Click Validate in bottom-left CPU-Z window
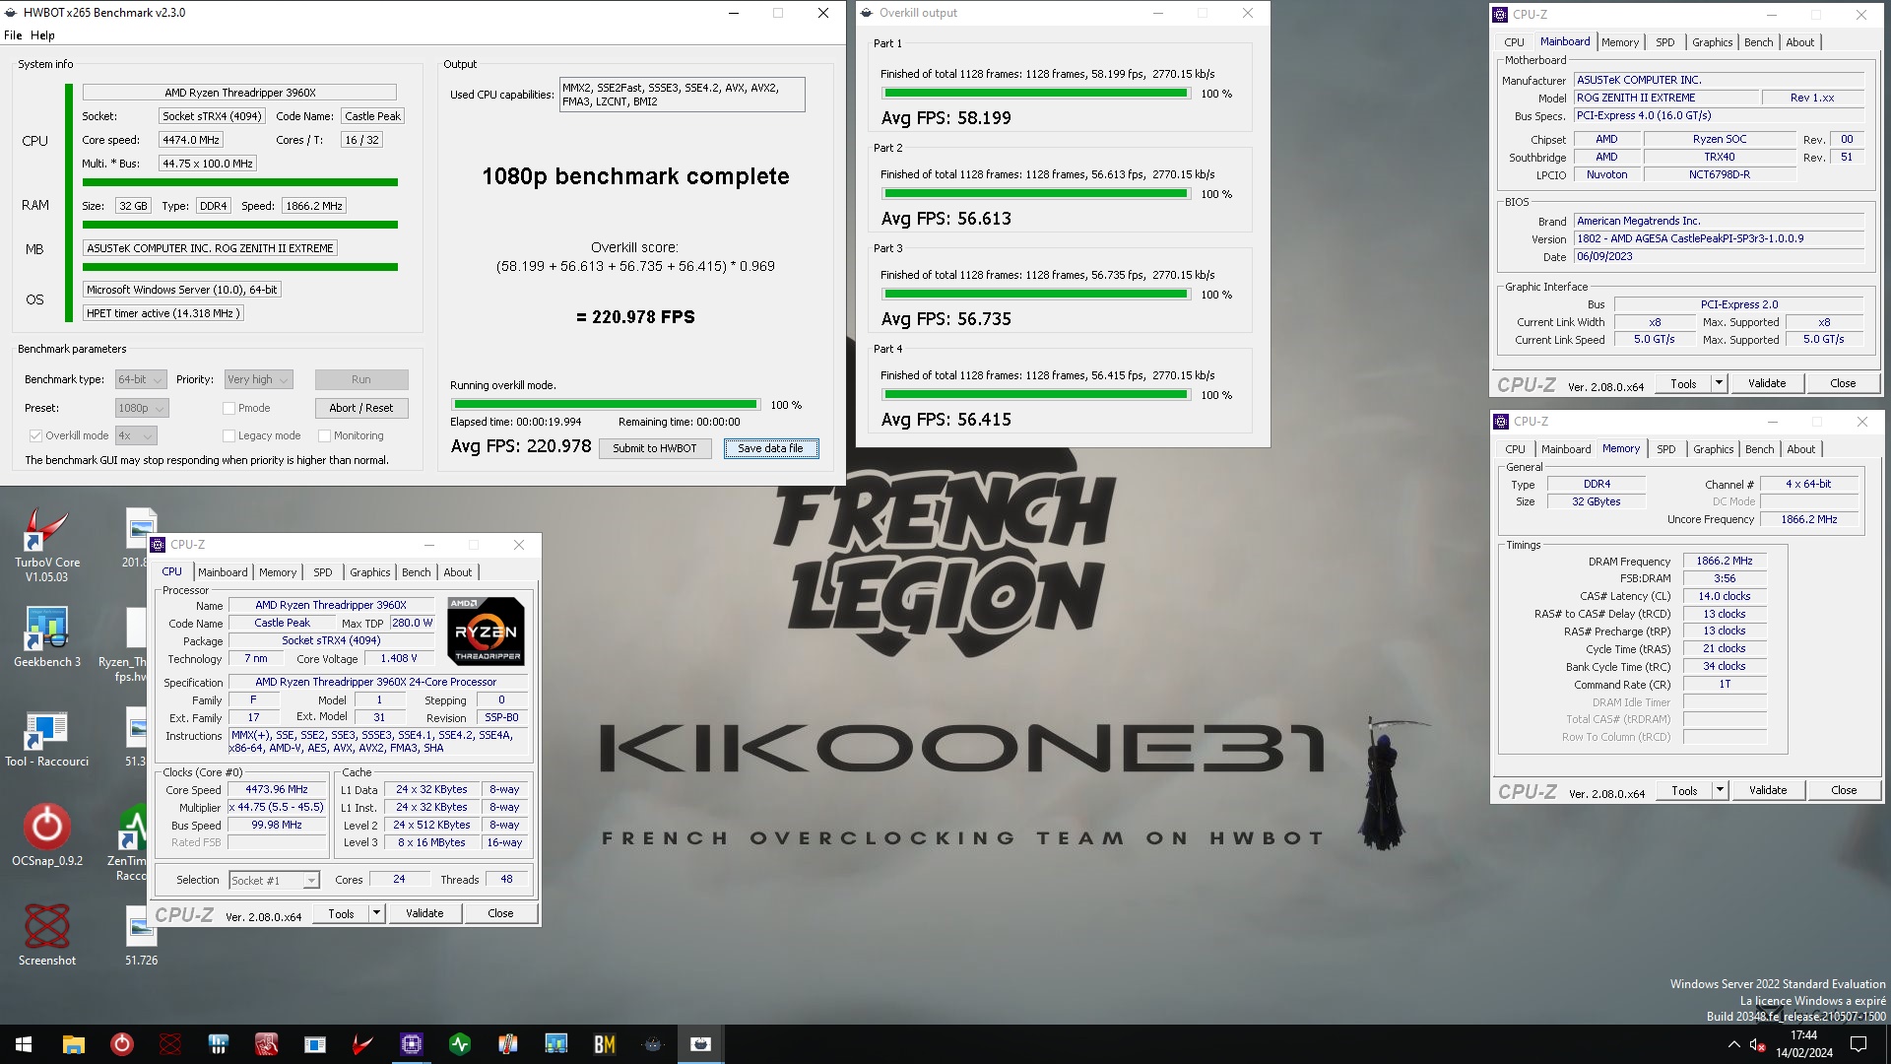The width and height of the screenshot is (1891, 1064). [424, 913]
